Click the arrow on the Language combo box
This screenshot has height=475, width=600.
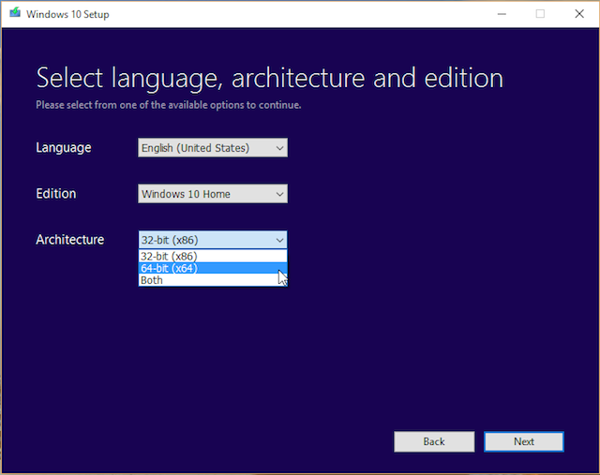[x=278, y=148]
